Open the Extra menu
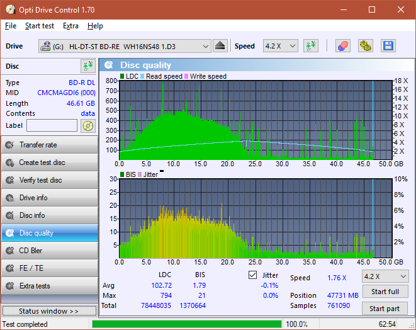 pos(70,26)
